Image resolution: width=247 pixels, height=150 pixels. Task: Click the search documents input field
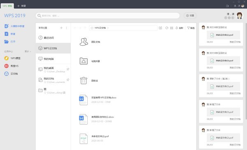coord(107,16)
